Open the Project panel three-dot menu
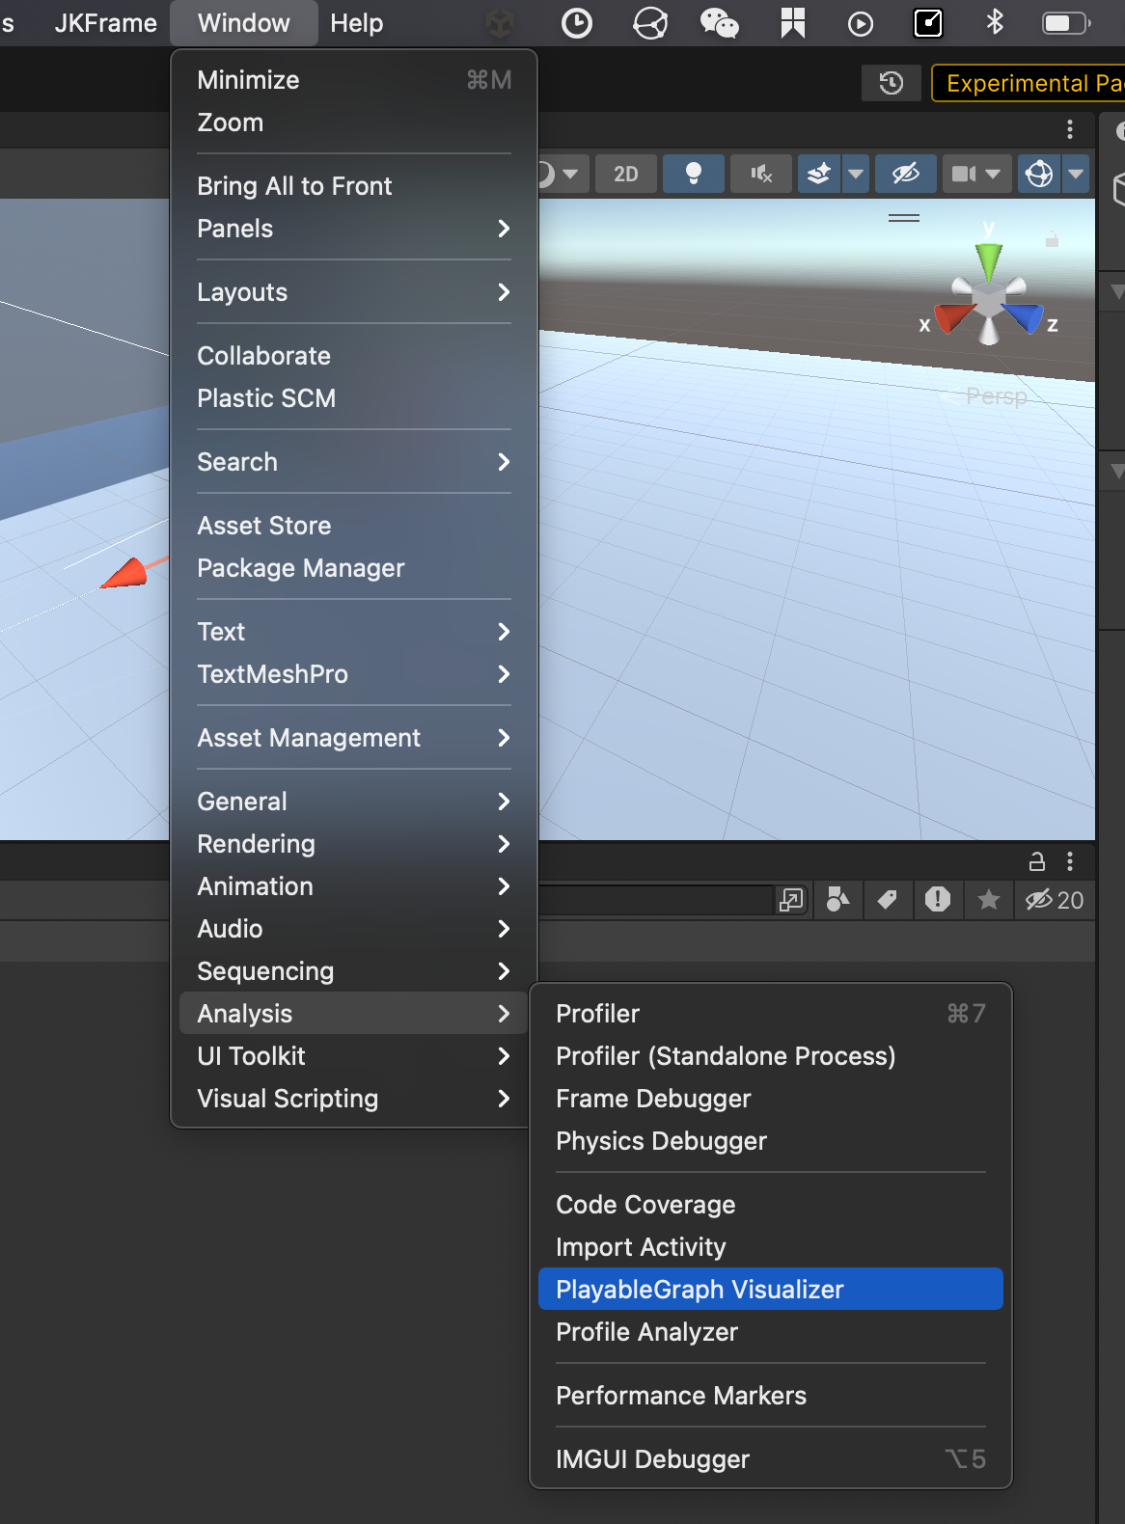The width and height of the screenshot is (1125, 1524). click(1070, 861)
